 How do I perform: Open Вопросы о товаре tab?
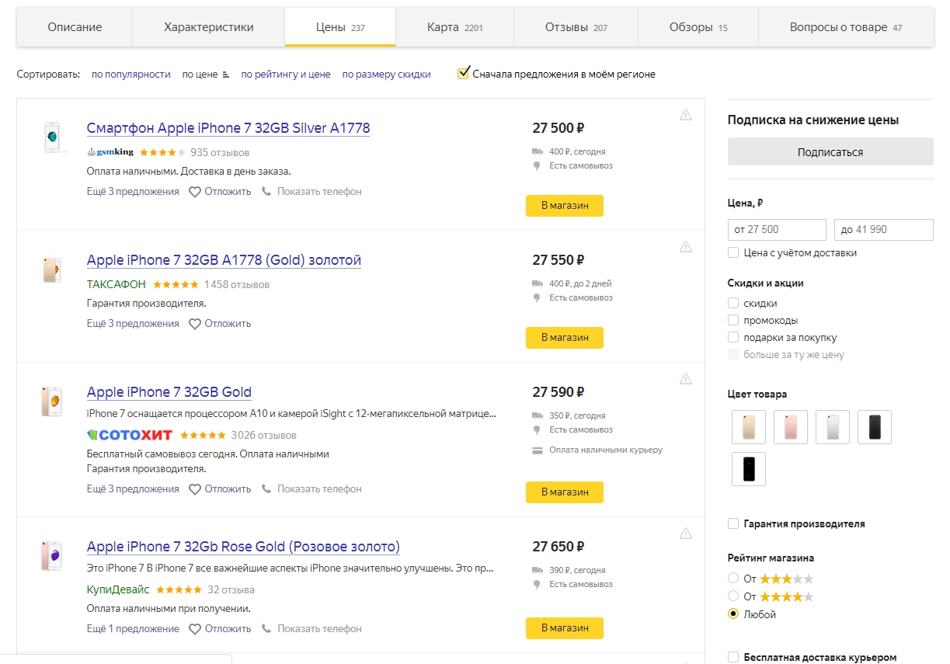(846, 27)
